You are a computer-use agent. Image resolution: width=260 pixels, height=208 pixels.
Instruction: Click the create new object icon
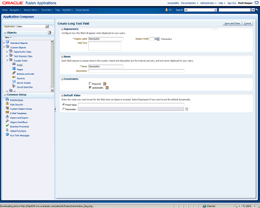50,32
